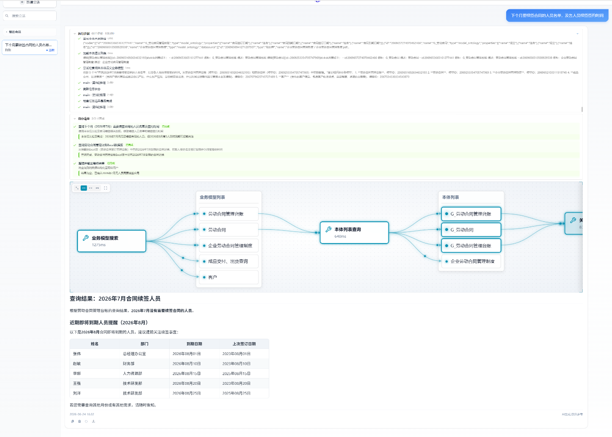Click the execution steps panel scrollbar
The width and height of the screenshot is (612, 437).
point(582,109)
